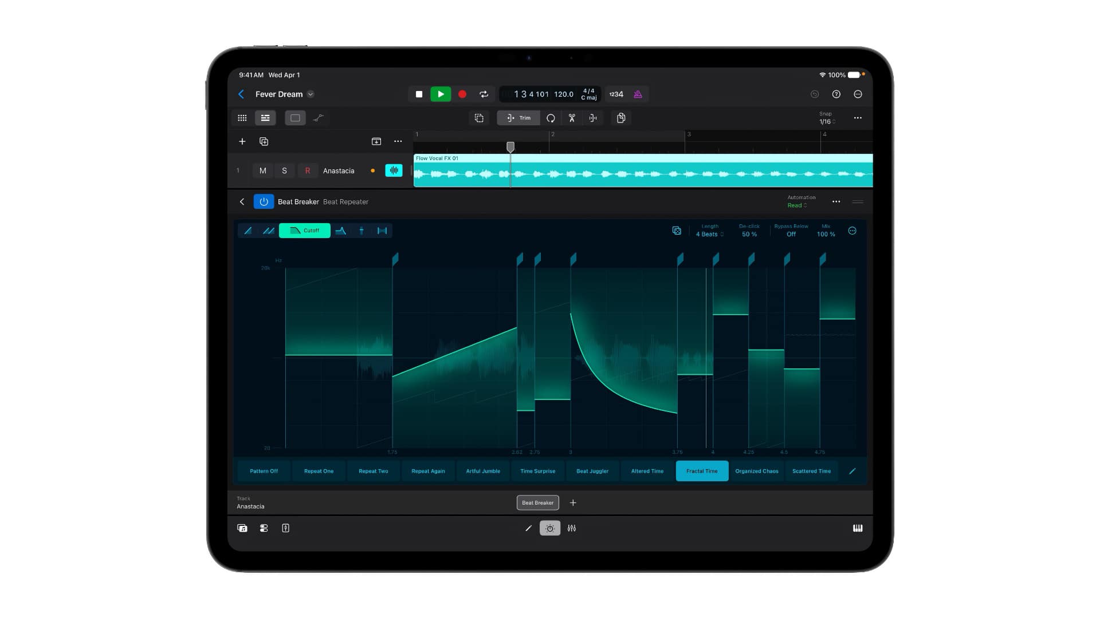
Task: Switch to the grid browser view
Action: coord(242,118)
